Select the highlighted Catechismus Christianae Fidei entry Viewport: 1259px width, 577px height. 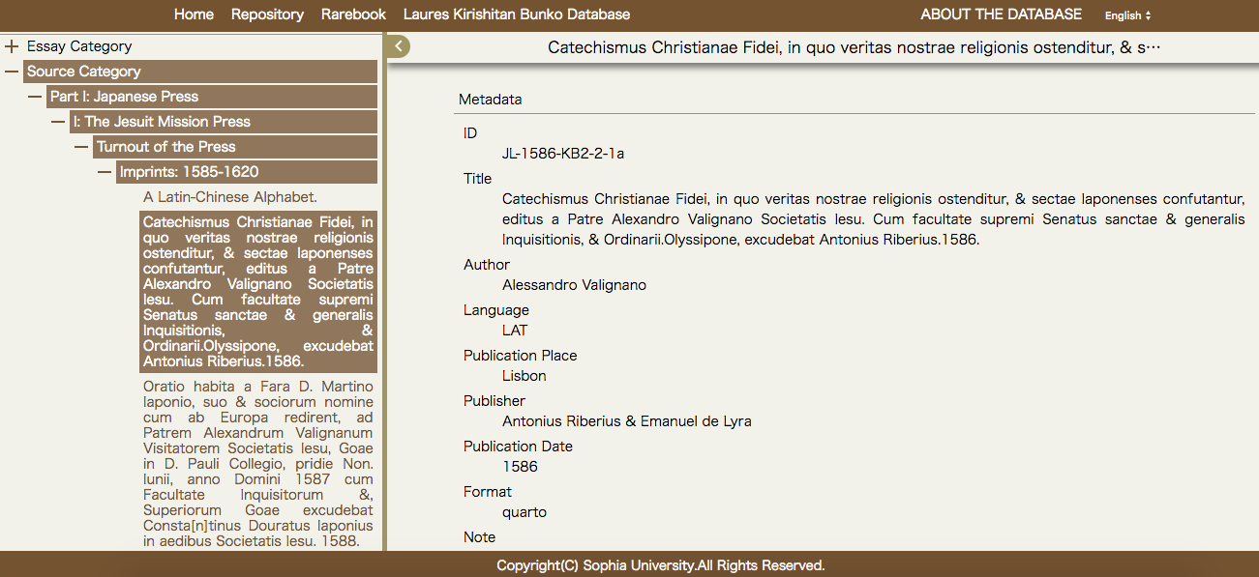258,292
